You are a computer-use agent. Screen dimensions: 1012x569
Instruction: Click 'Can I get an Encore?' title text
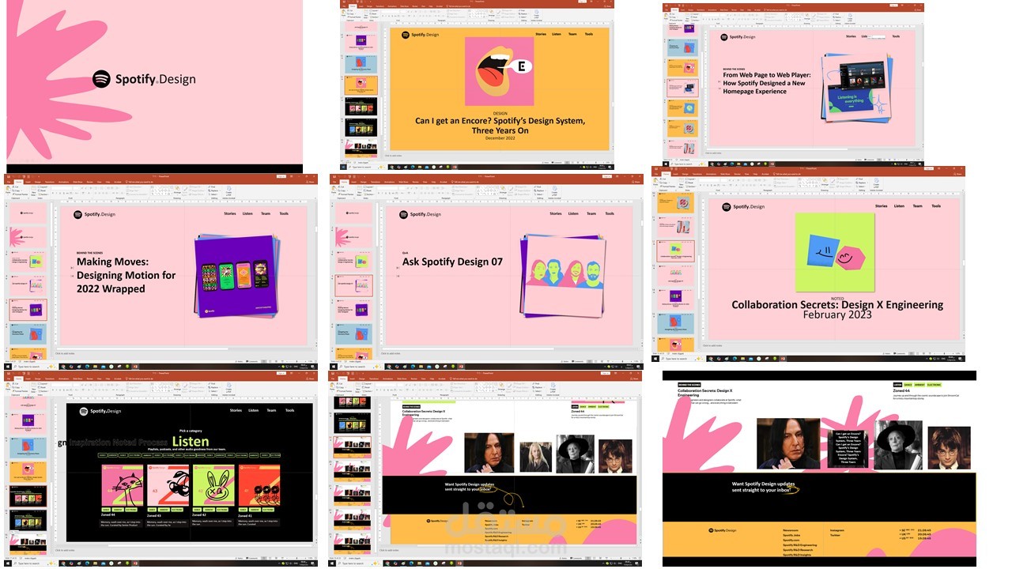pyautogui.click(x=500, y=126)
